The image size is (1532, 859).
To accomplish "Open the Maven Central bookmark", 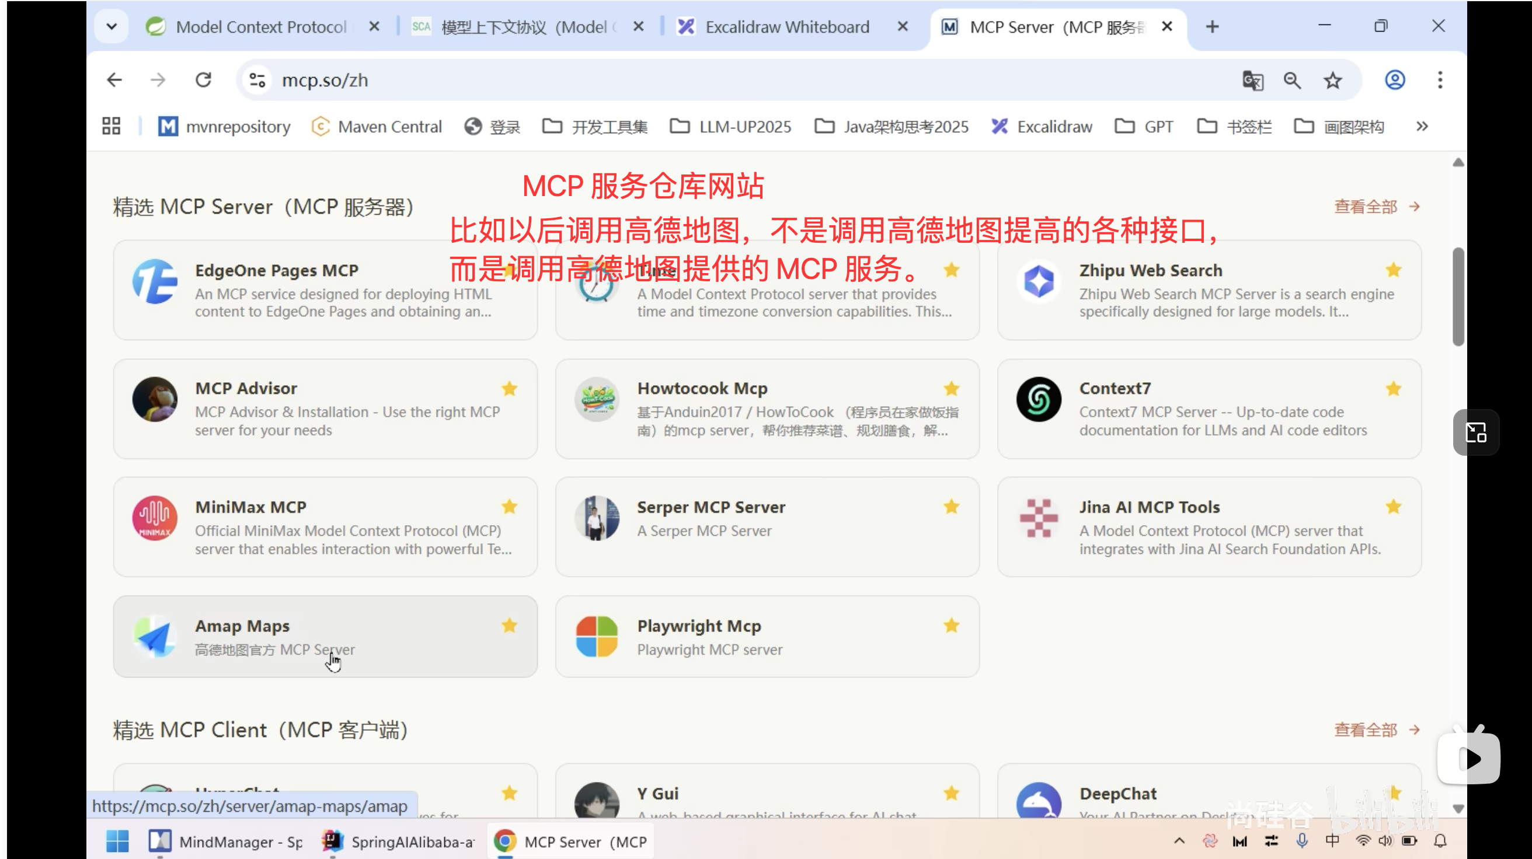I will pyautogui.click(x=377, y=127).
